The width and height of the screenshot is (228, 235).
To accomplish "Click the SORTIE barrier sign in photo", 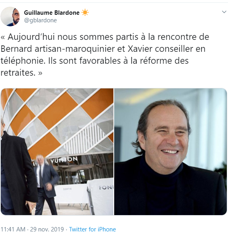I will 67,189.
